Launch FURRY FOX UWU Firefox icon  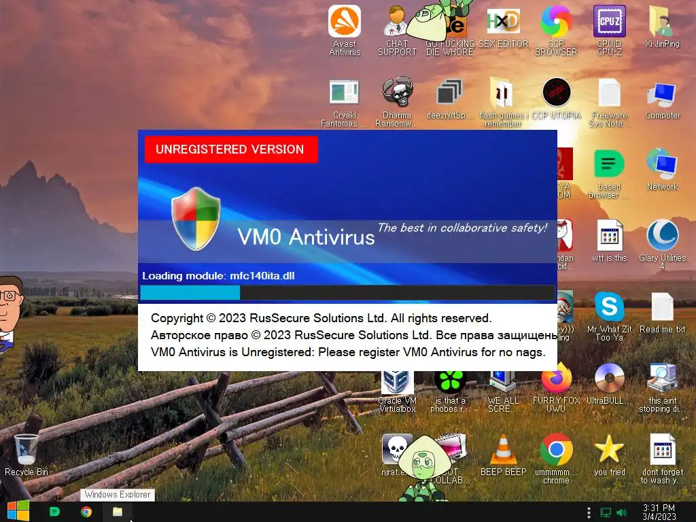556,387
